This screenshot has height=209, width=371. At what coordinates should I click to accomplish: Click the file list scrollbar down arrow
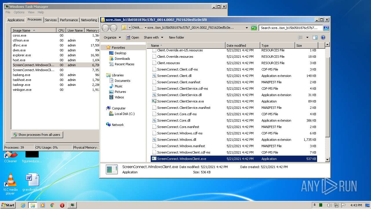pos(328,159)
